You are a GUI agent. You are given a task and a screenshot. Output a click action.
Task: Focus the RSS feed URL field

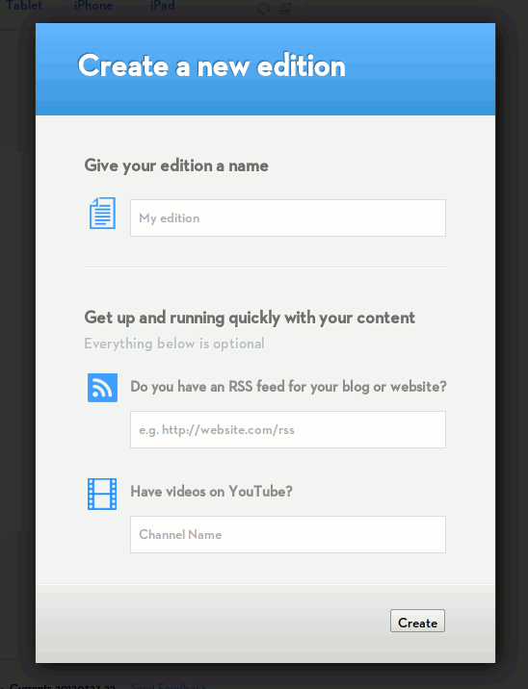(288, 430)
